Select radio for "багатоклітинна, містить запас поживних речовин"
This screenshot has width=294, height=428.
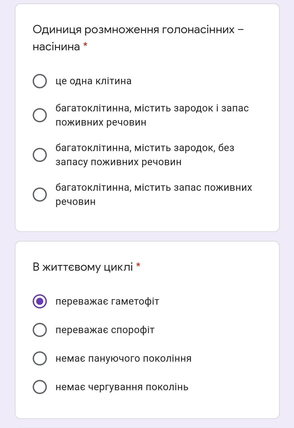pyautogui.click(x=40, y=195)
